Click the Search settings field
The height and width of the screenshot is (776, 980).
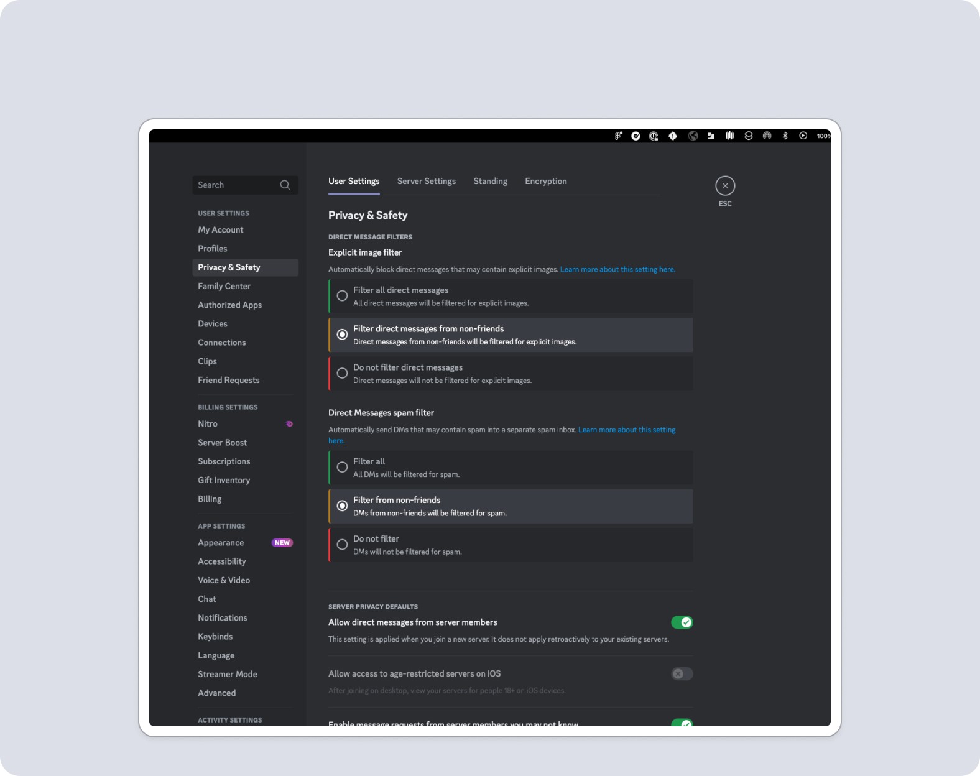pos(245,185)
